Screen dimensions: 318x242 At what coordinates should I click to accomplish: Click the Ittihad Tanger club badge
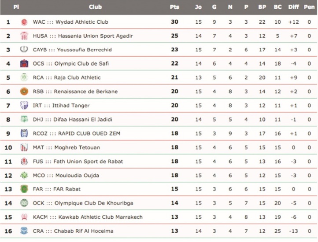coord(24,106)
